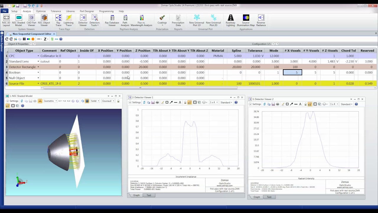Click the Material column header
This screenshot has width=378, height=213.
218,51
